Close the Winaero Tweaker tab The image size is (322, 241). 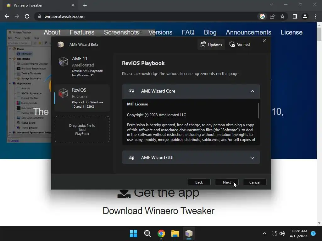coord(73,5)
